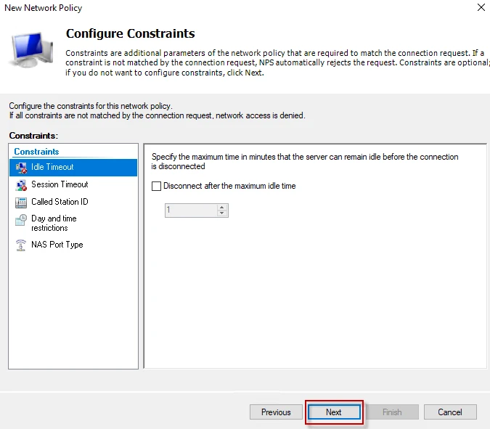
Task: Close the New Network Policy window
Action: pos(481,8)
